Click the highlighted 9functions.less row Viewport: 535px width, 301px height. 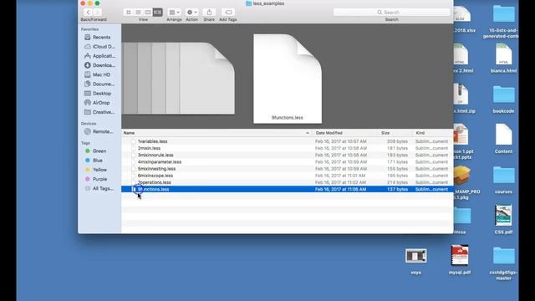pos(288,189)
